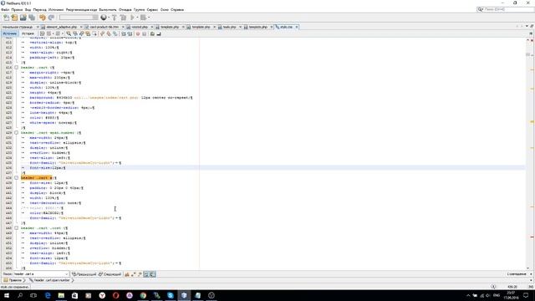Image resolution: width=535 pixels, height=301 pixels.
Task: Toggle Wrap Around in the find bar
Action: [152, 274]
